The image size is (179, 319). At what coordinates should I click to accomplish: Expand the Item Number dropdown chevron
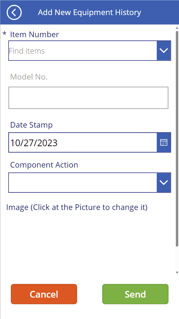164,50
